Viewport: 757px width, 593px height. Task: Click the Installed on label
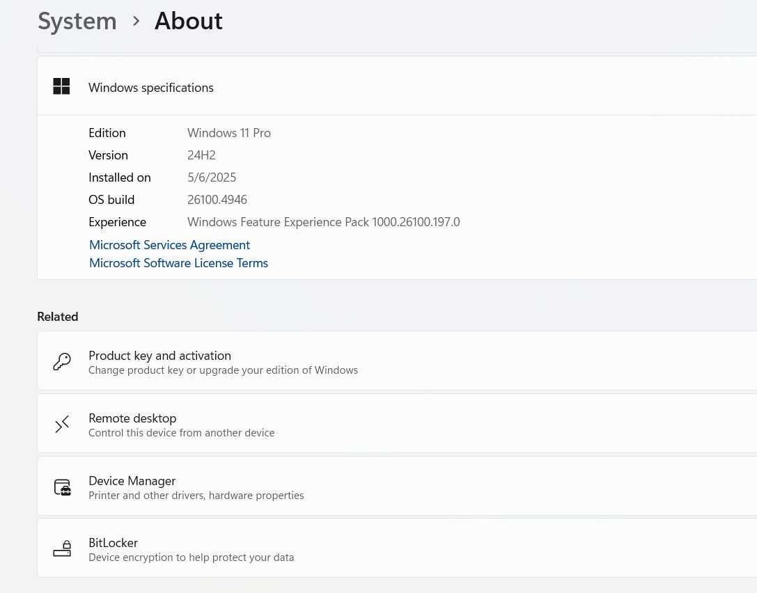click(x=120, y=177)
